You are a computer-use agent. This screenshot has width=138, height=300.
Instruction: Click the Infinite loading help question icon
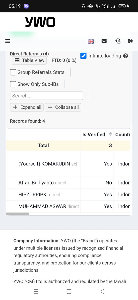[126, 56]
